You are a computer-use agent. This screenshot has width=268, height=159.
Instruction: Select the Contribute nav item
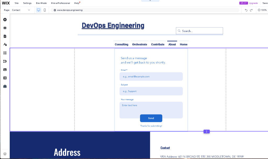point(158,44)
